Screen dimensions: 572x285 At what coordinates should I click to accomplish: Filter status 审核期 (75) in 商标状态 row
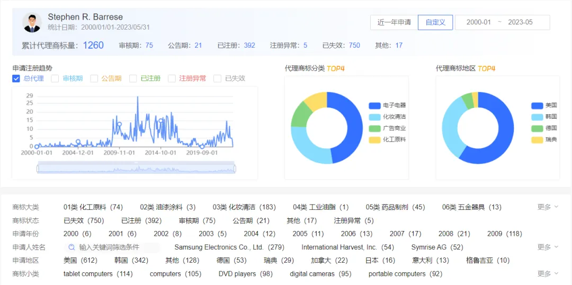coord(198,220)
